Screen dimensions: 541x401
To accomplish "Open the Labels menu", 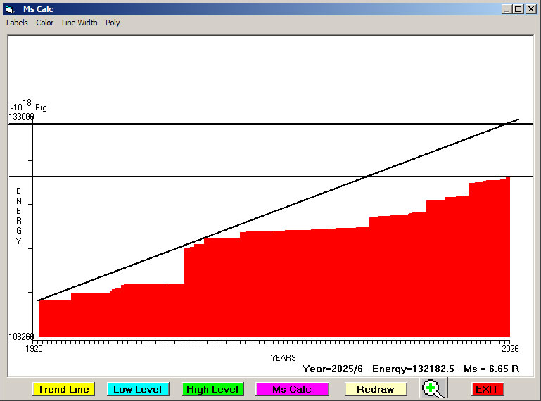I will click(17, 23).
